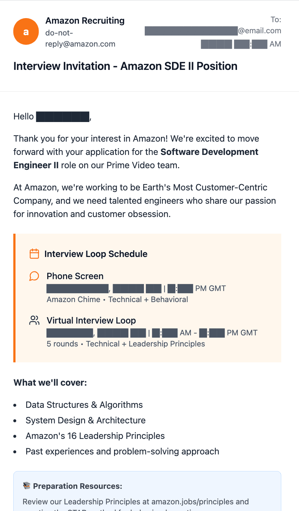Click the Virtual Interview Loop entry title
The width and height of the screenshot is (299, 511).
pos(91,321)
